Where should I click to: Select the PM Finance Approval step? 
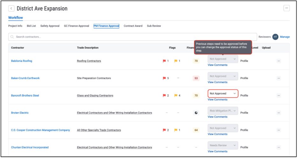[106, 26]
